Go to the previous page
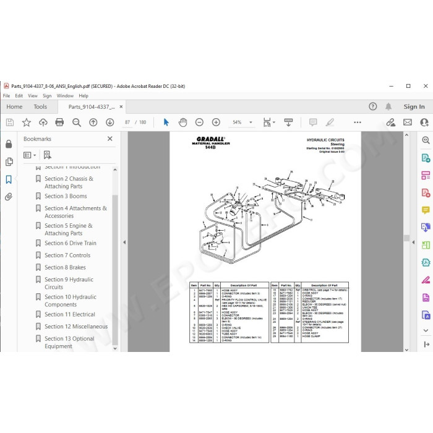The image size is (433, 433). pos(93,122)
